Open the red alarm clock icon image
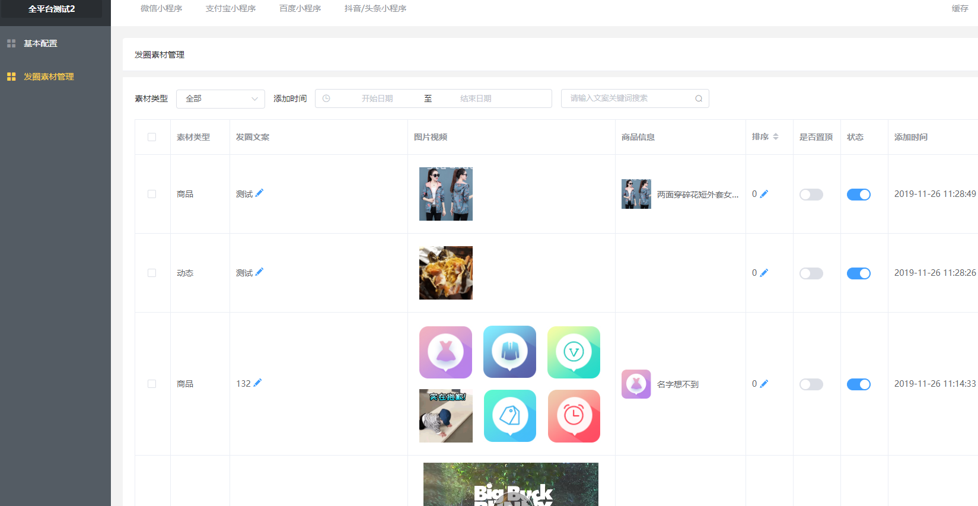 coord(574,416)
